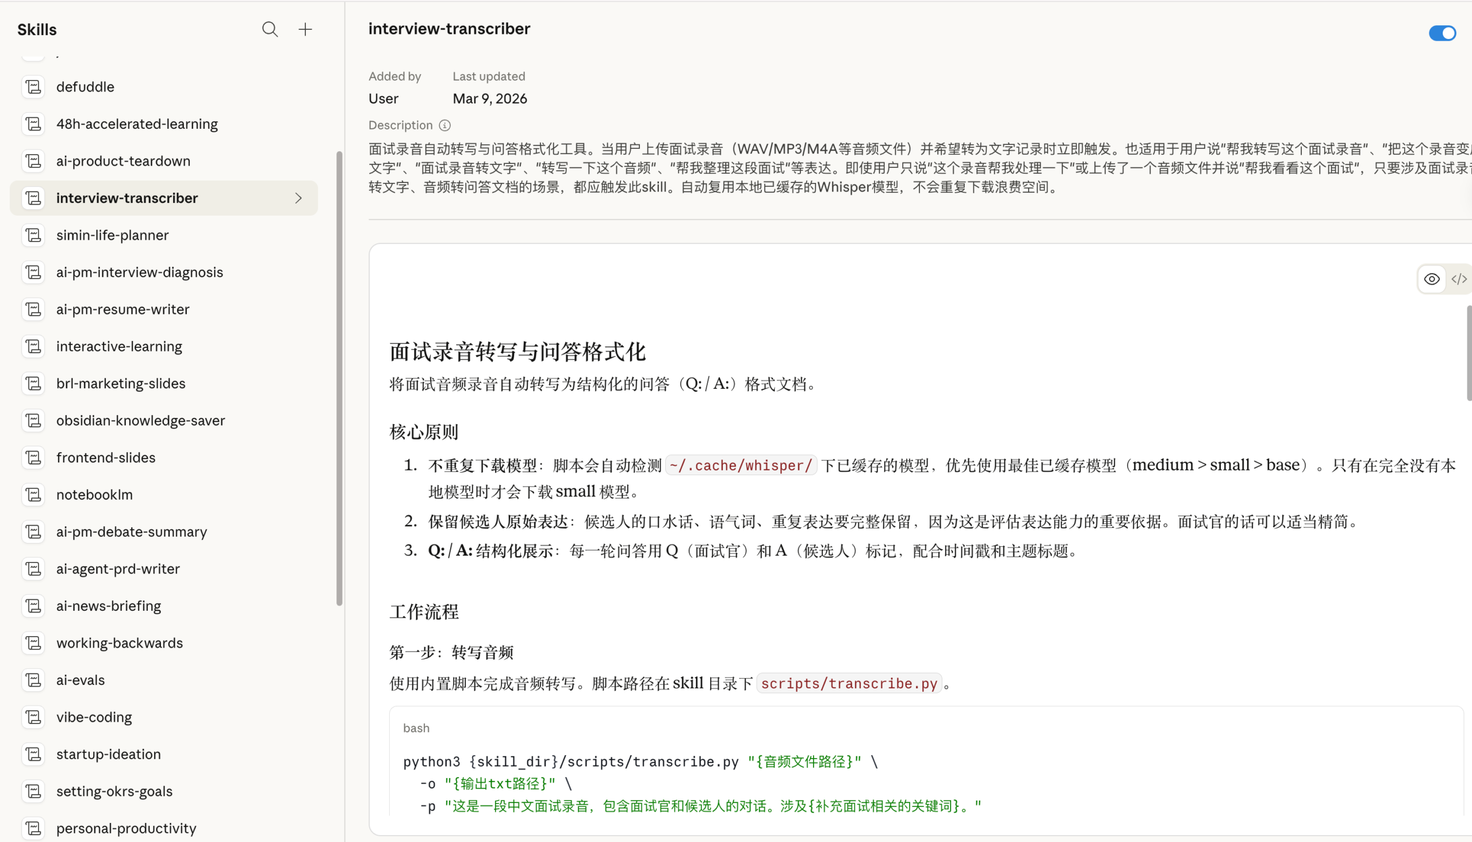The image size is (1472, 842).
Task: Open the ai-pm-resume-writer skill
Action: [122, 309]
